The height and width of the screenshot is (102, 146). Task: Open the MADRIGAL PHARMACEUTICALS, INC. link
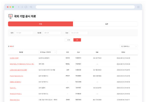[22, 64]
